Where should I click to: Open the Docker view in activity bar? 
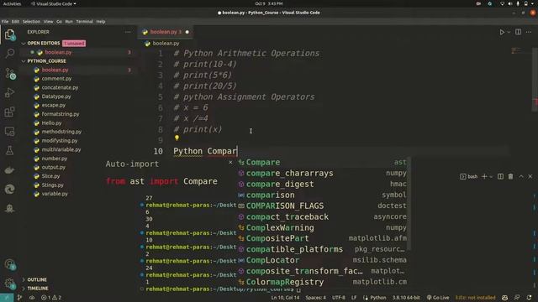(x=9, y=169)
